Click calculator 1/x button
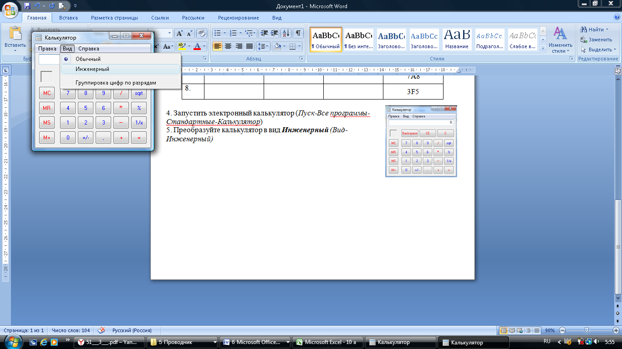The image size is (622, 349). pyautogui.click(x=138, y=123)
